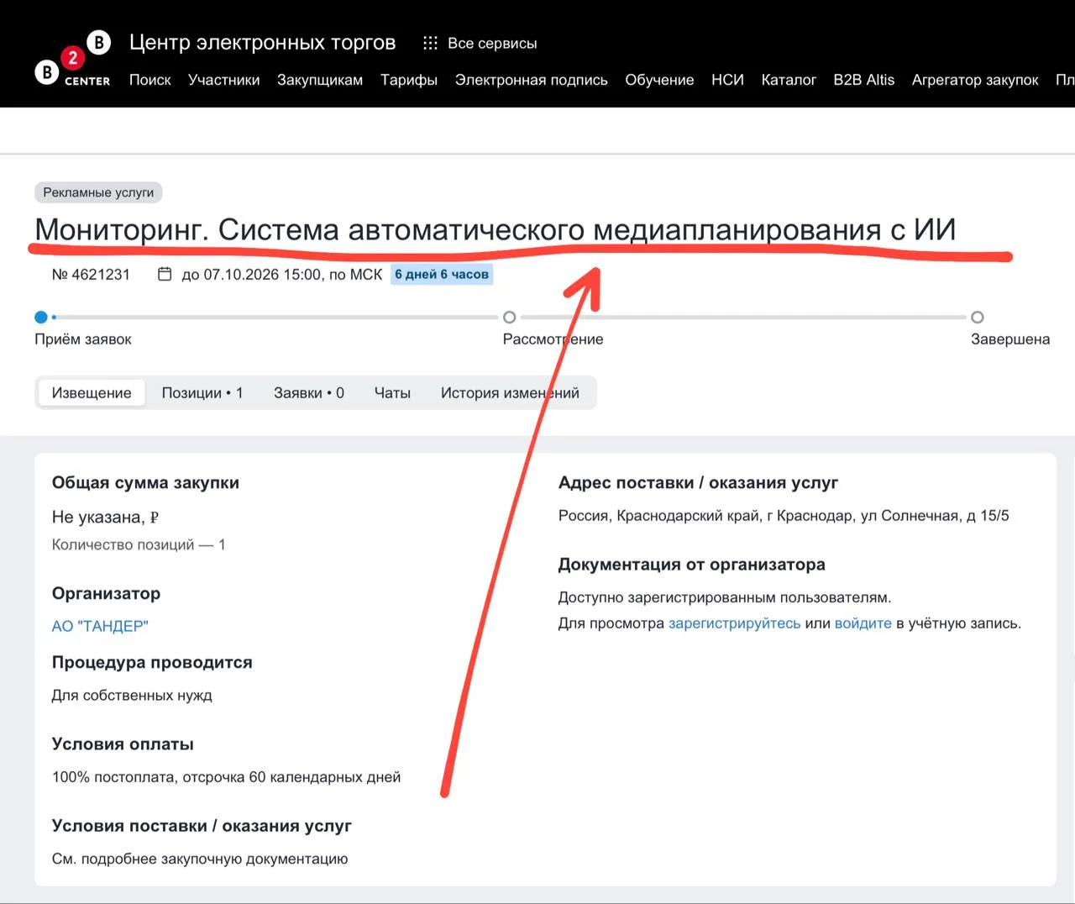Click the Все сервисы label
This screenshot has height=904, width=1075.
(492, 43)
